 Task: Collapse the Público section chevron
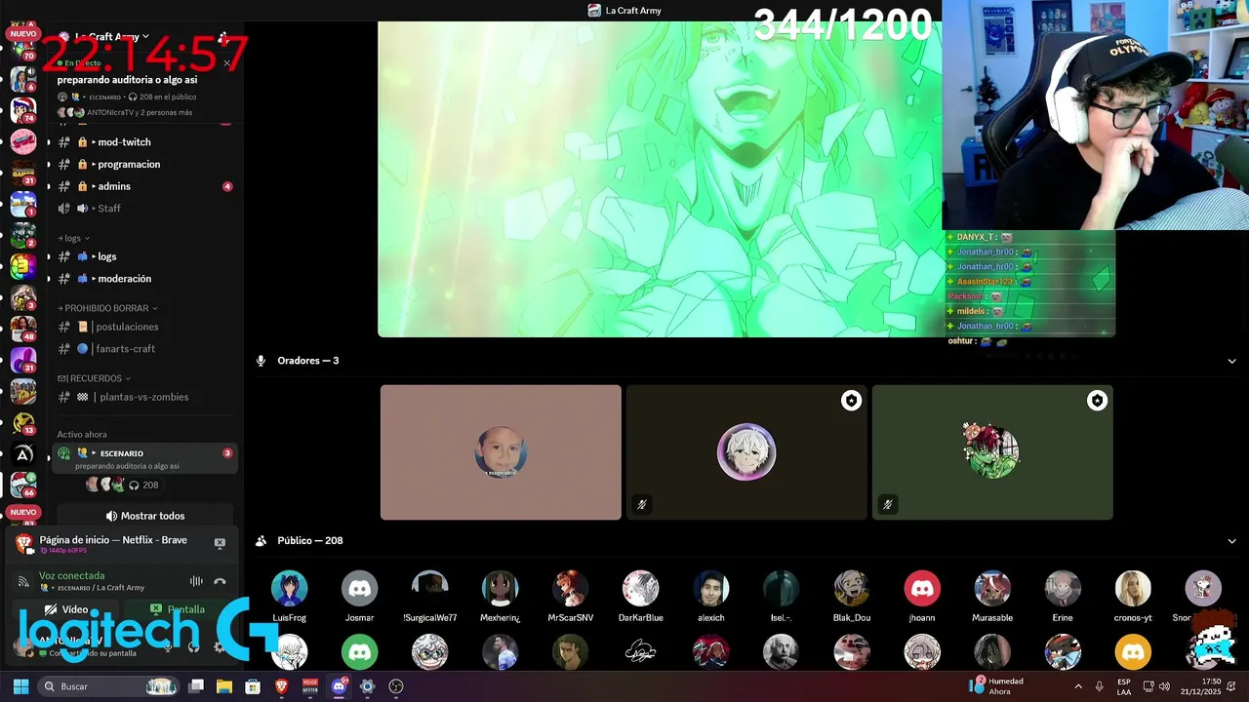click(x=1231, y=541)
